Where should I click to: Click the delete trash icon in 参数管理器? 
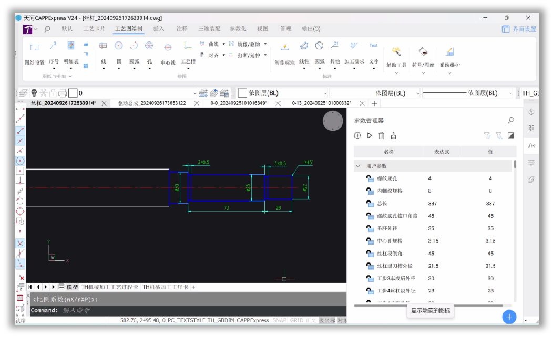382,135
